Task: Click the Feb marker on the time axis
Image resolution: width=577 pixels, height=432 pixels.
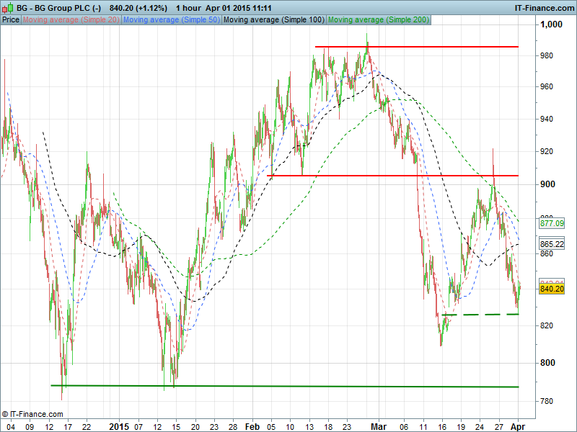Action: (250, 426)
